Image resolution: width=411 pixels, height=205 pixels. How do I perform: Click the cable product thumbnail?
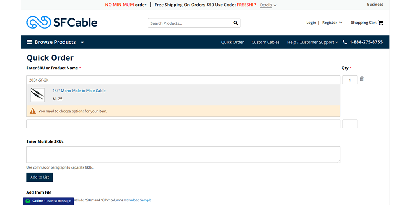tap(38, 95)
